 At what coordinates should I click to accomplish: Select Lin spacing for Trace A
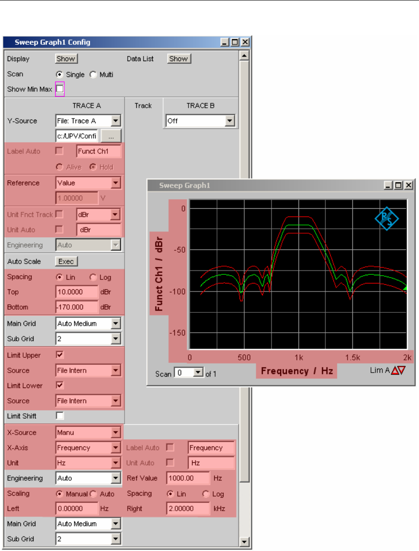(x=59, y=277)
